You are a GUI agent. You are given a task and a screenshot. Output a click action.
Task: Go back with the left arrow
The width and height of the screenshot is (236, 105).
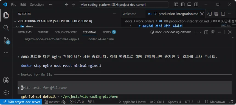pos(67,4)
